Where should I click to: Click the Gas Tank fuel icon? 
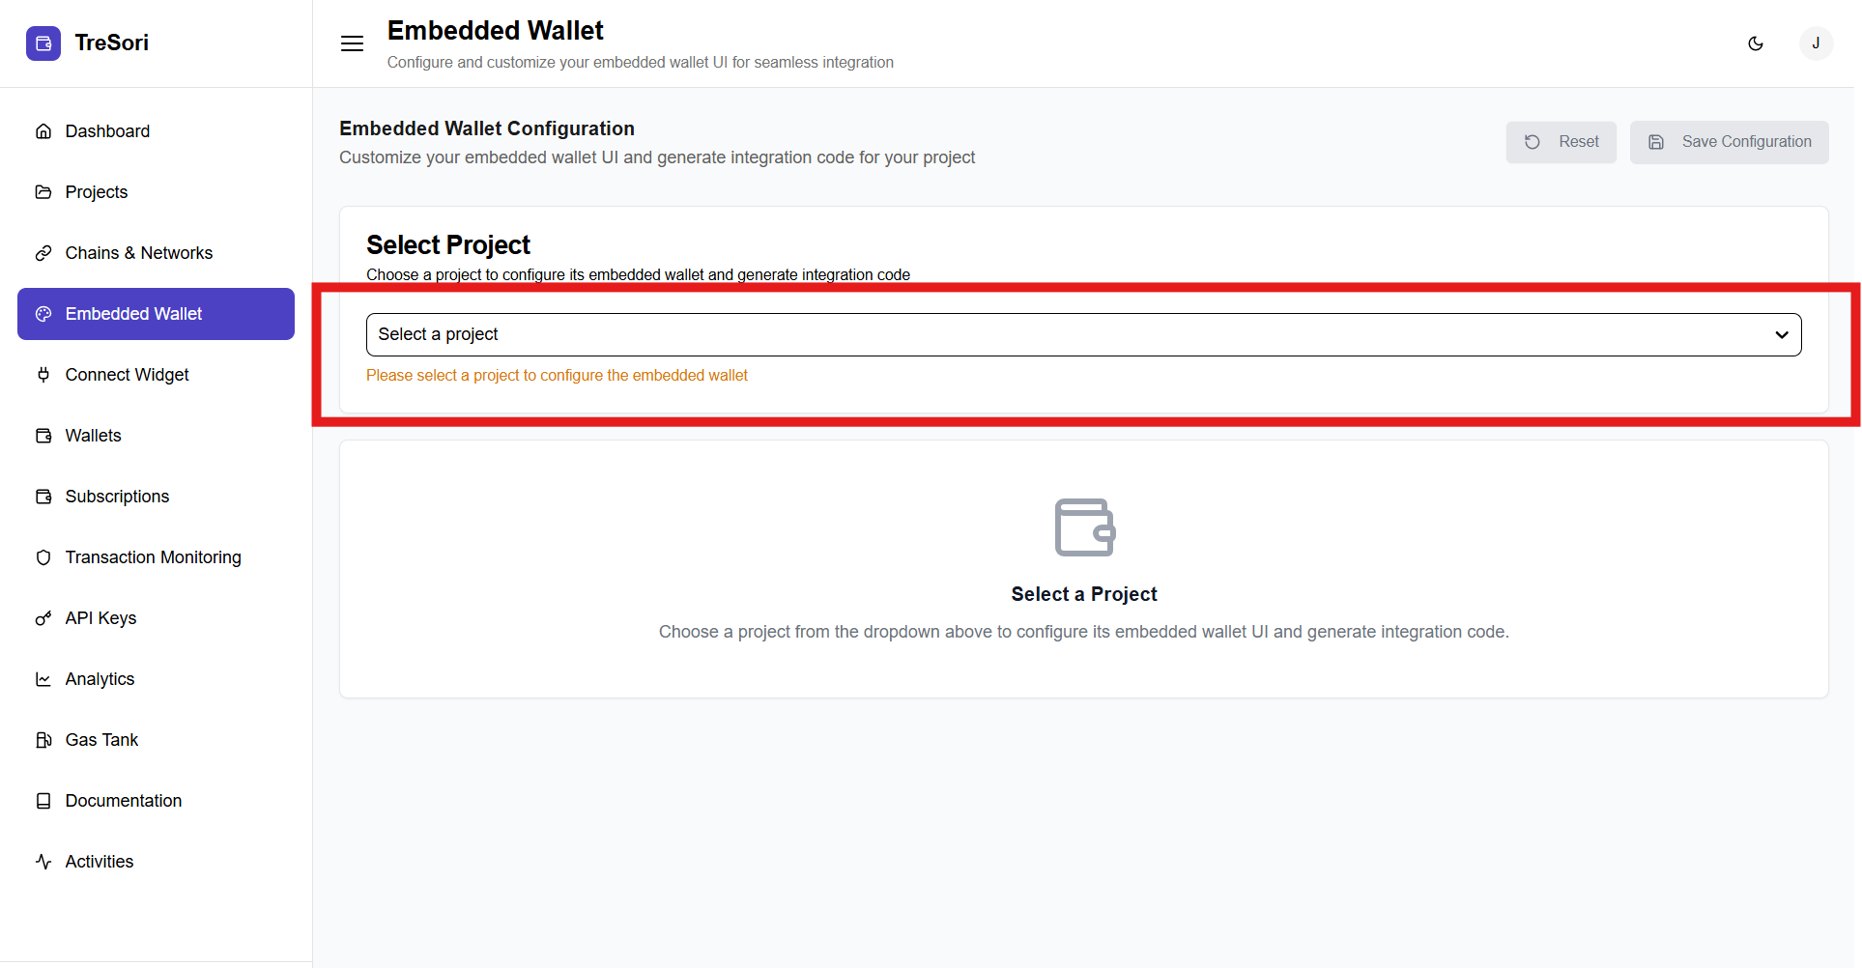tap(43, 740)
